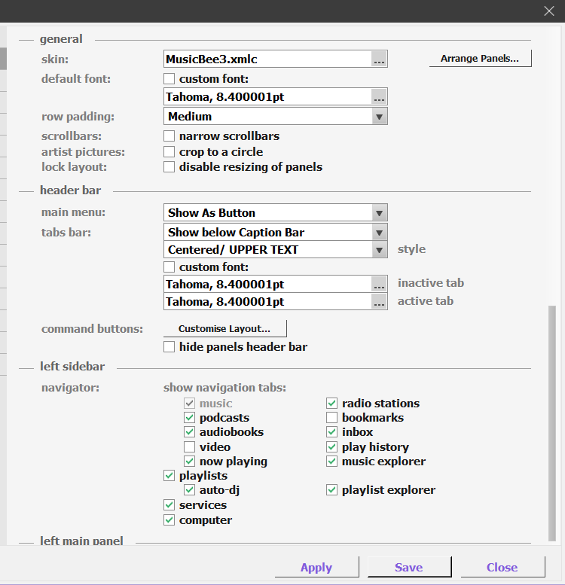
Task: Enable custom font for tabs bar
Action: click(x=169, y=267)
